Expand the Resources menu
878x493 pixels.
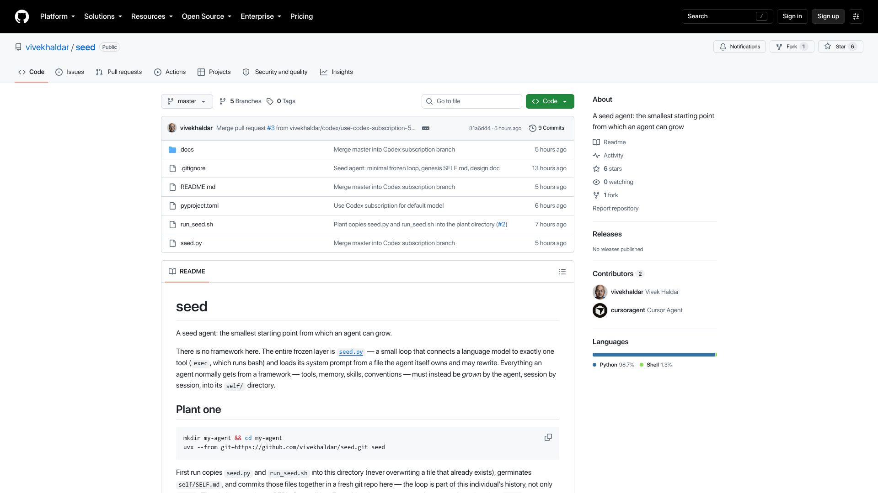coord(152,16)
